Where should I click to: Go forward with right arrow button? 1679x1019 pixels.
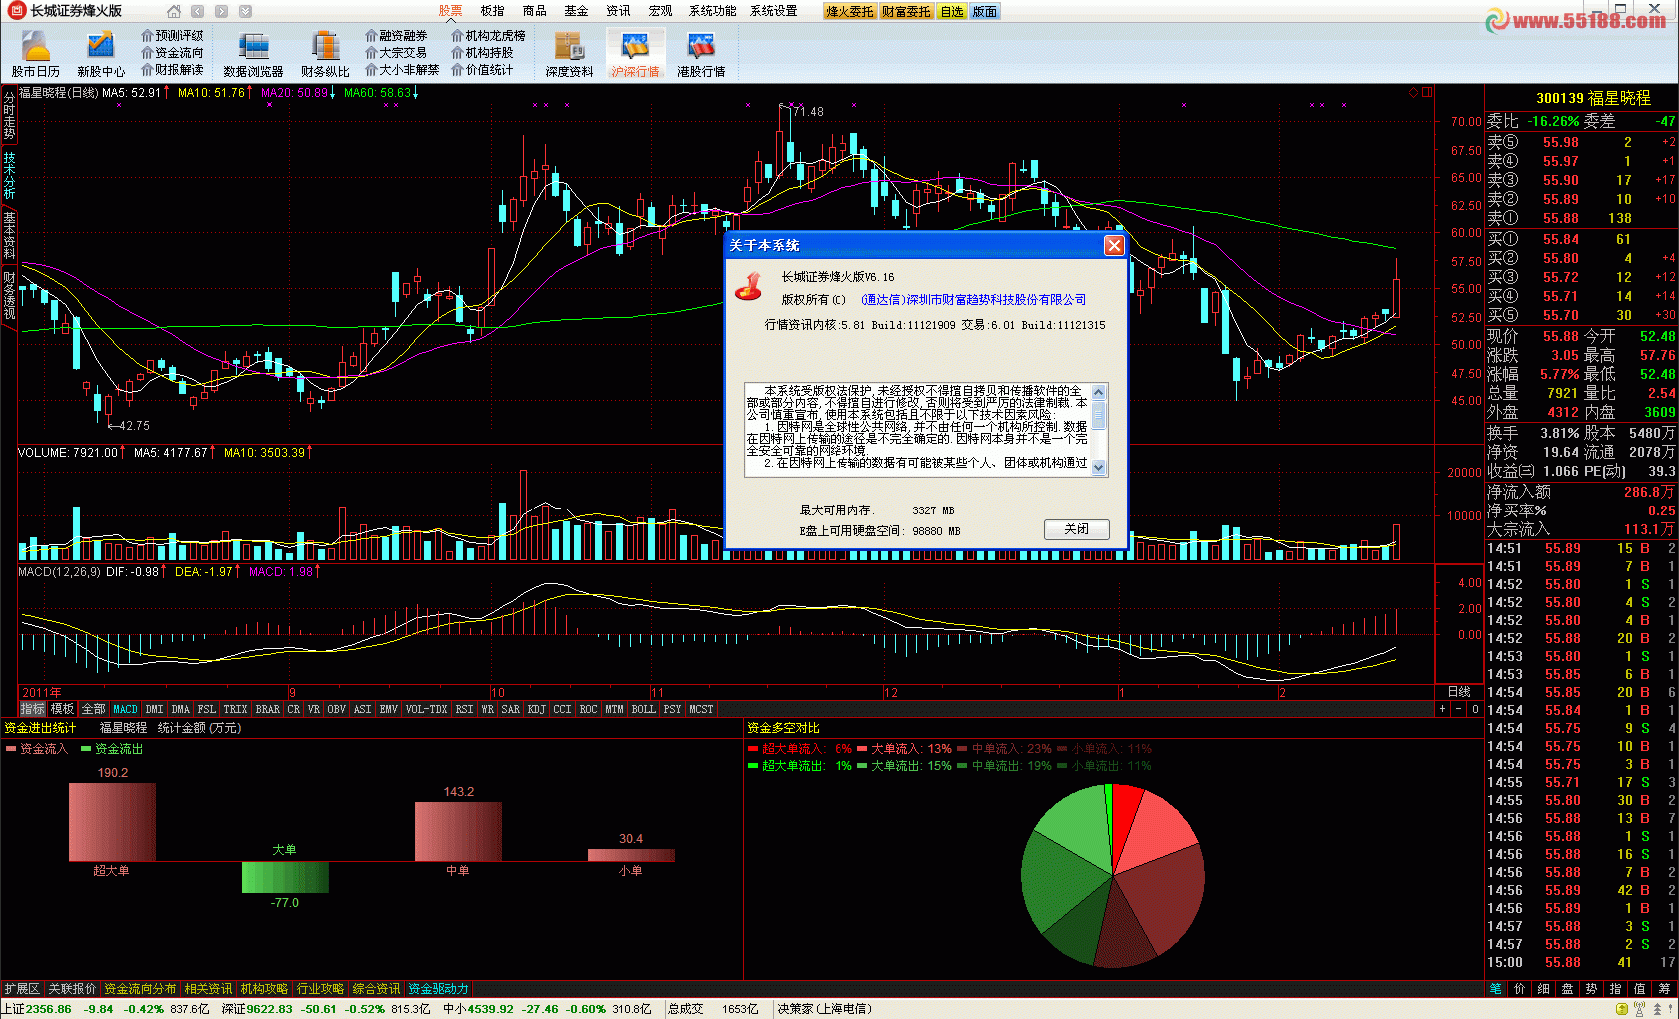(x=221, y=12)
